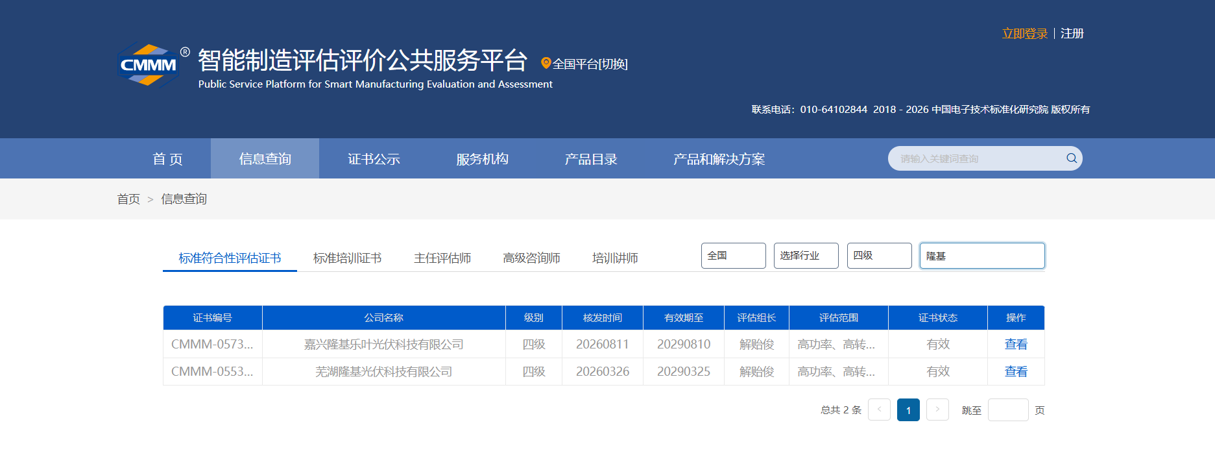
Task: Click the CMMM logo icon
Action: (149, 65)
